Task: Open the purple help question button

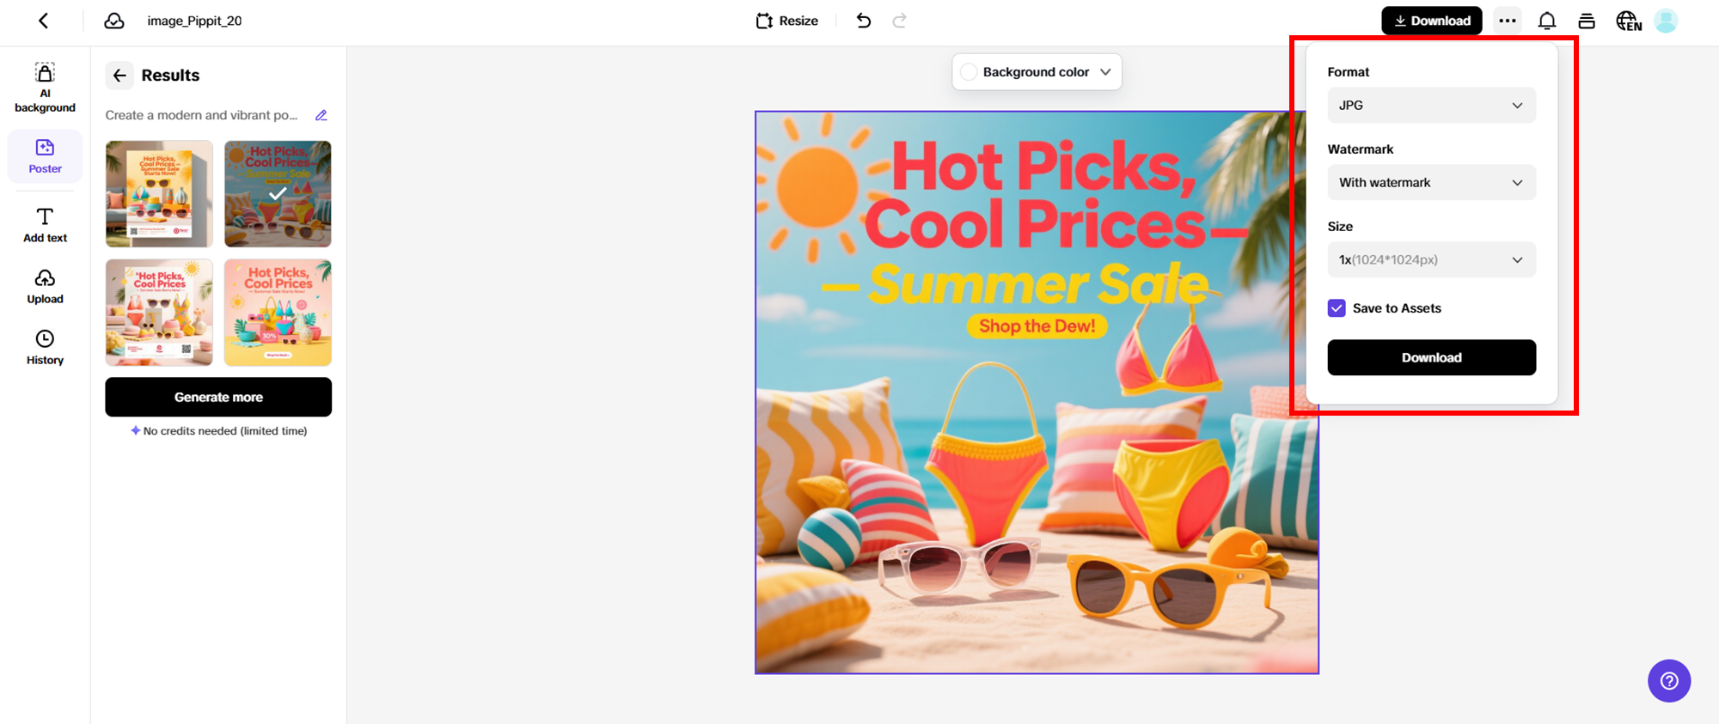Action: (x=1668, y=680)
